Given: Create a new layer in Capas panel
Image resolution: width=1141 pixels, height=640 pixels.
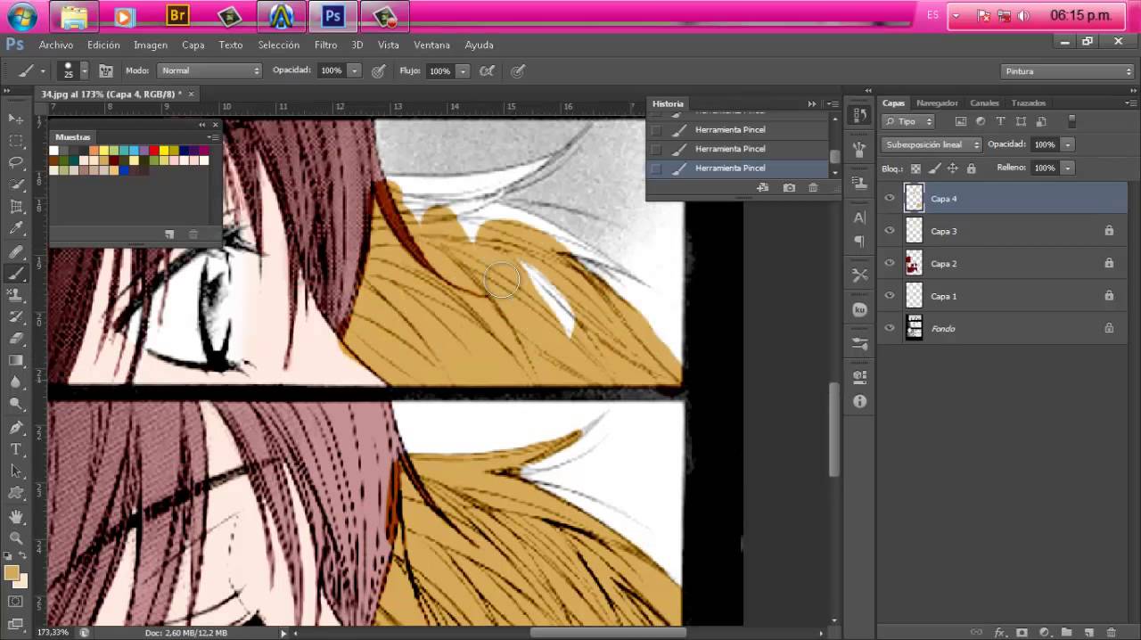Looking at the screenshot, I should click(1088, 632).
